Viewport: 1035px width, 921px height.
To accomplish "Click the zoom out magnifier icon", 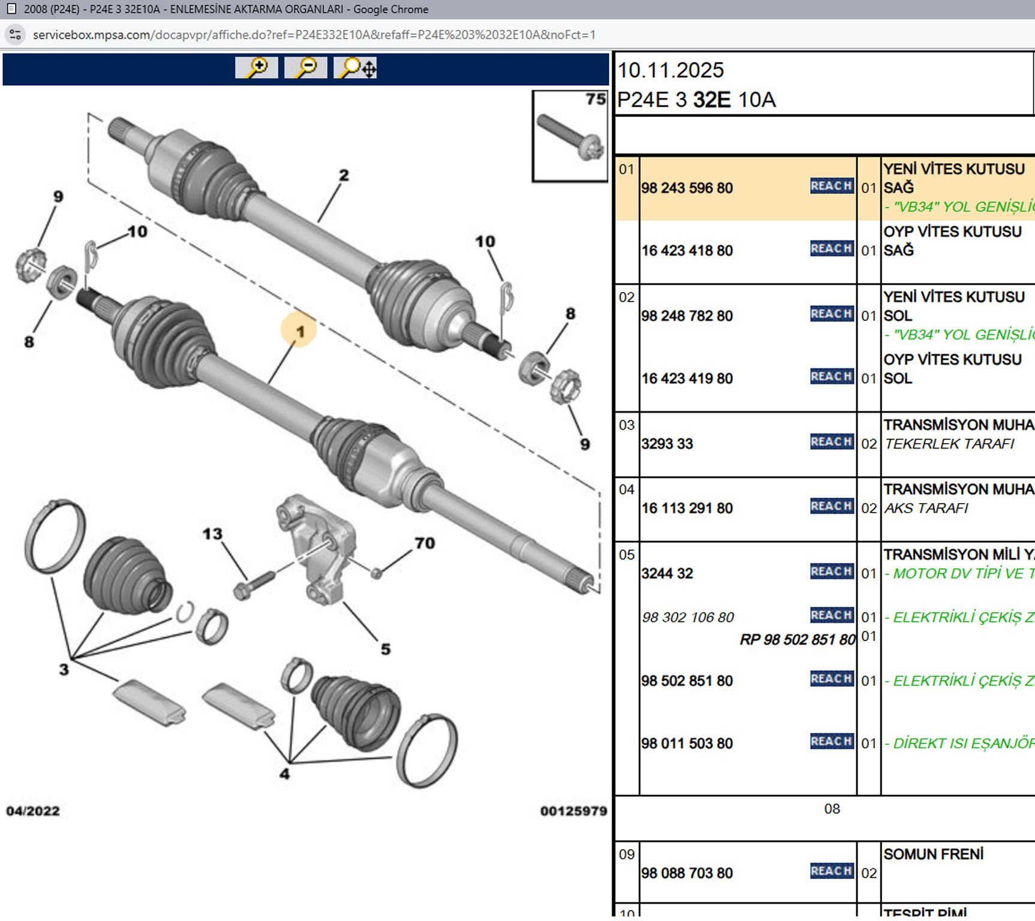I will (306, 68).
